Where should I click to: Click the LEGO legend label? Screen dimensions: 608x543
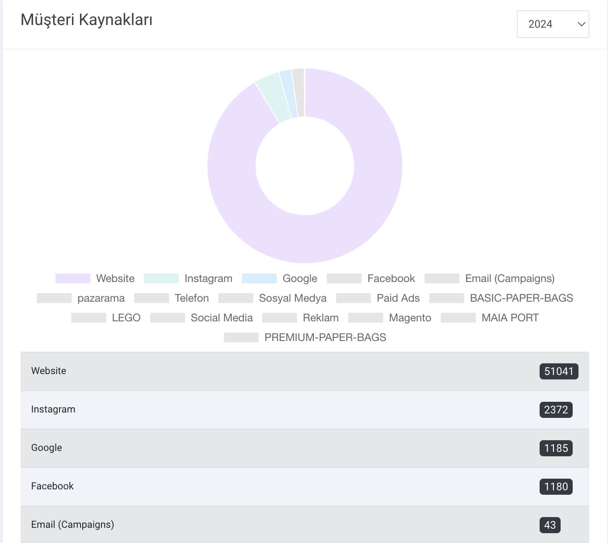(x=126, y=318)
